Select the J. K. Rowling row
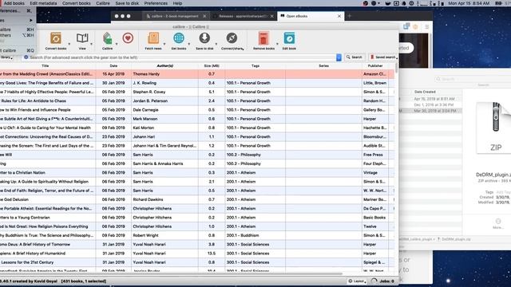The width and height of the screenshot is (511, 287). coord(197,83)
